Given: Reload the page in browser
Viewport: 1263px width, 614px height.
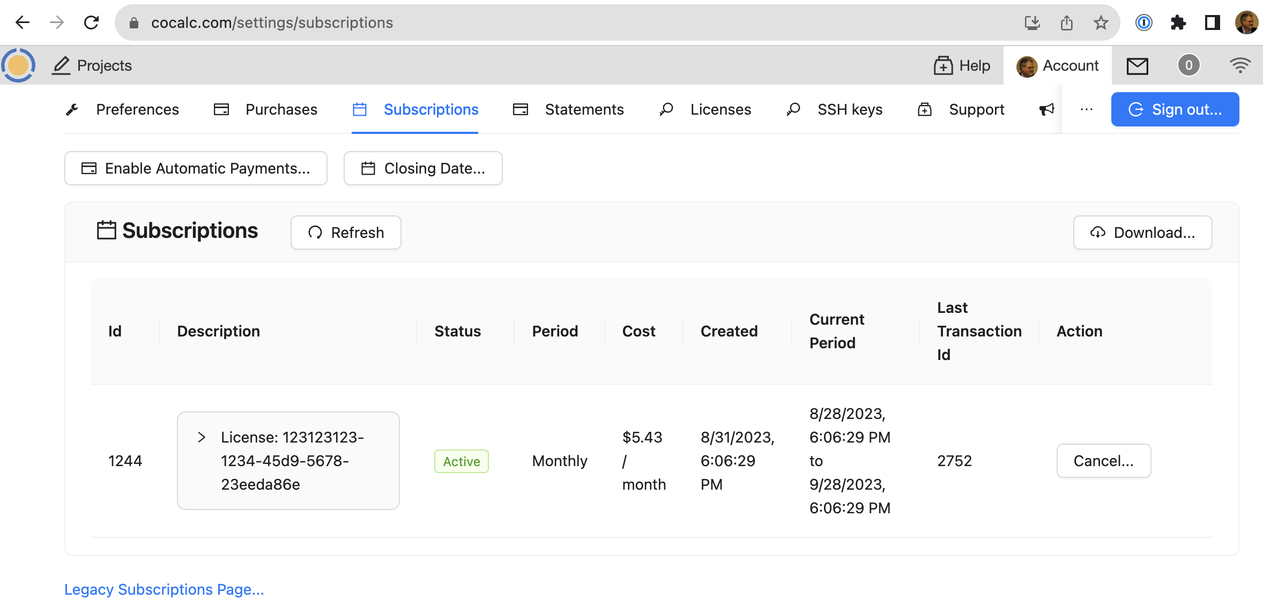Looking at the screenshot, I should click(x=92, y=23).
